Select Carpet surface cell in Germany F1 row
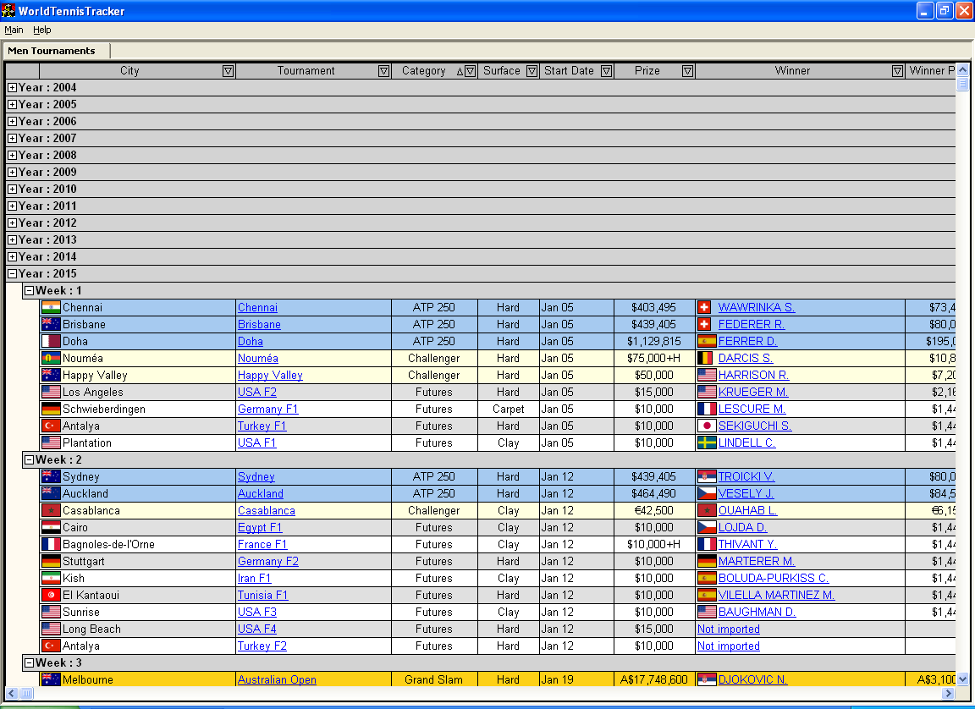Image resolution: width=975 pixels, height=709 pixels. click(x=508, y=409)
